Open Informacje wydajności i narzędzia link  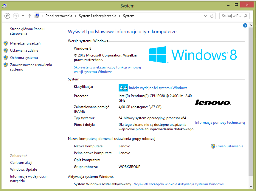pos(29,178)
